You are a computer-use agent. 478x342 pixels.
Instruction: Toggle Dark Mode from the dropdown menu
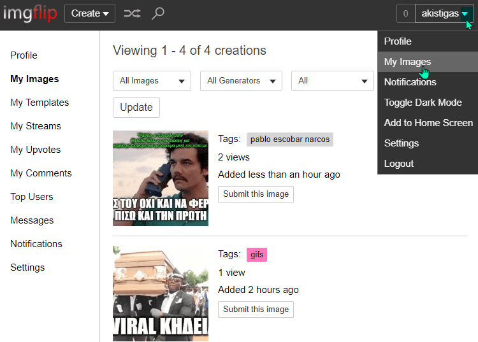[x=428, y=103]
